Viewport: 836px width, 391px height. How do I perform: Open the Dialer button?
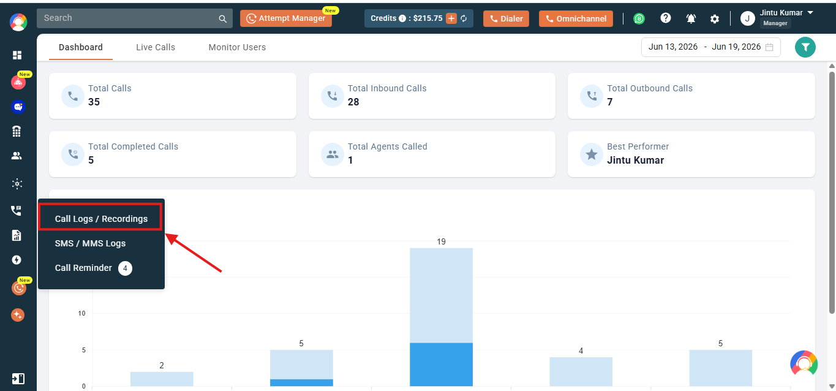click(506, 18)
